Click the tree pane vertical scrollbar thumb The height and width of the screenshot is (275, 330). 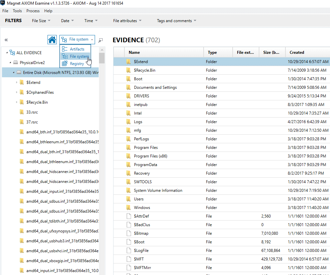click(x=102, y=58)
